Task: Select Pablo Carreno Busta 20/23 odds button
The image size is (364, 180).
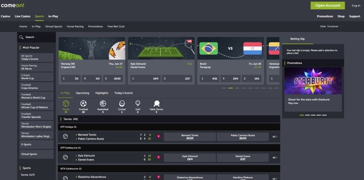Action: (243, 137)
